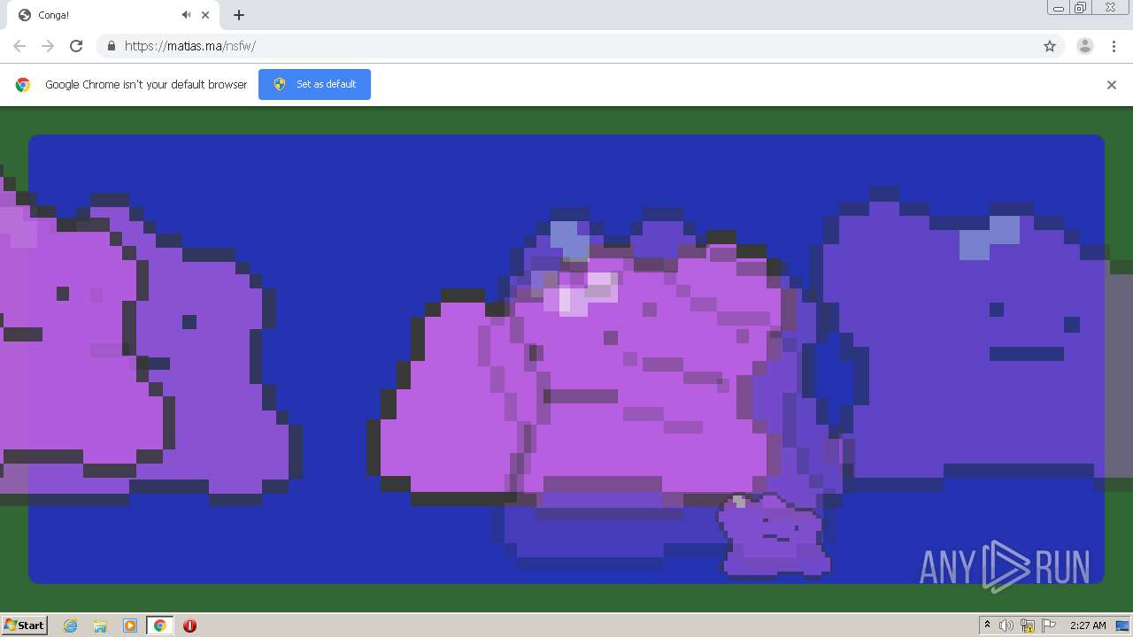View site security lock info

[x=111, y=46]
